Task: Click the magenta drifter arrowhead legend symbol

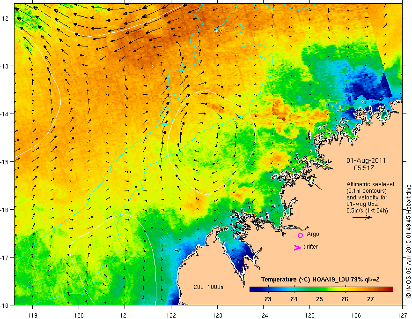Action: coord(297,247)
